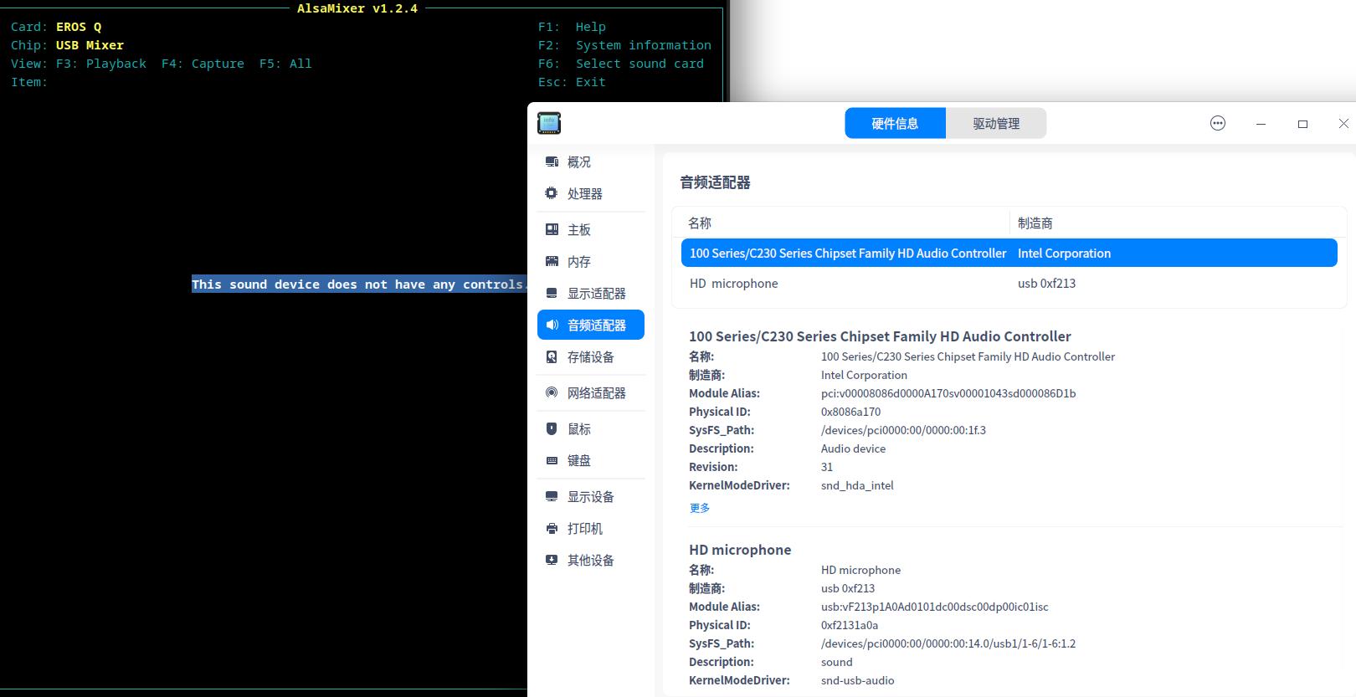The height and width of the screenshot is (697, 1356).
Task: Click the /devices/pci0000:00/0000:00:1f.3 path
Action: [x=903, y=430]
